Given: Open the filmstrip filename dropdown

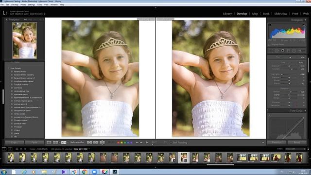Looking at the screenshot, I should pos(89,149).
